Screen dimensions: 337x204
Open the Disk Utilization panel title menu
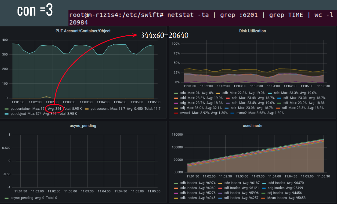click(252, 31)
